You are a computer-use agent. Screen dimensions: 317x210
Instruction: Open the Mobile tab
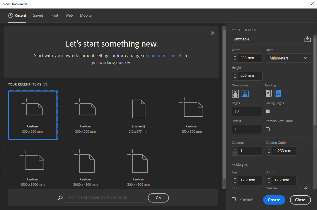[86, 15]
